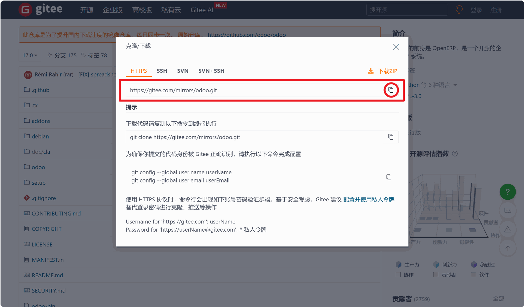
Task: Click the .tx folder icon
Action: pos(27,105)
